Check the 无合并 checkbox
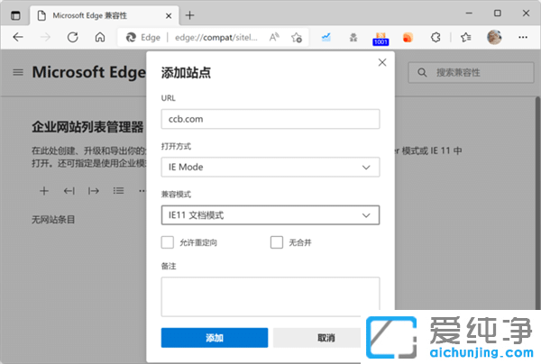 [277, 242]
